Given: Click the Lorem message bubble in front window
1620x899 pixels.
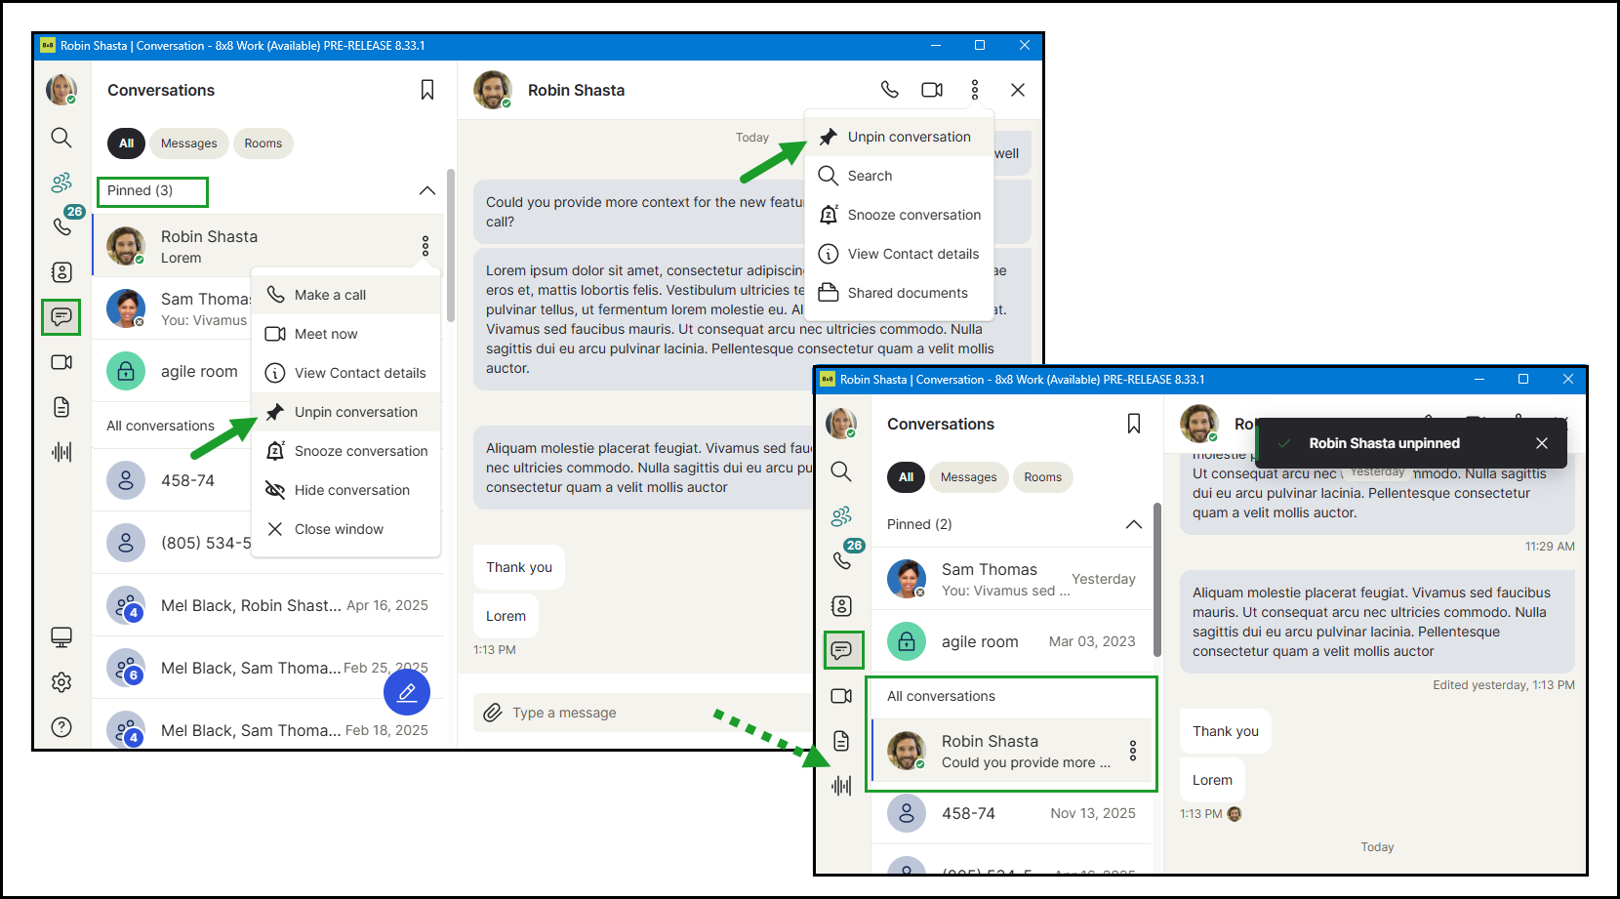Looking at the screenshot, I should click(1212, 780).
